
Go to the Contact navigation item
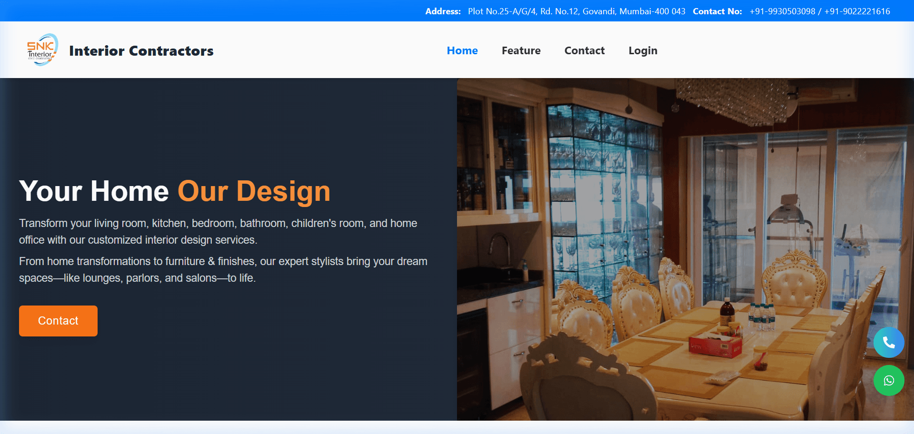click(584, 50)
